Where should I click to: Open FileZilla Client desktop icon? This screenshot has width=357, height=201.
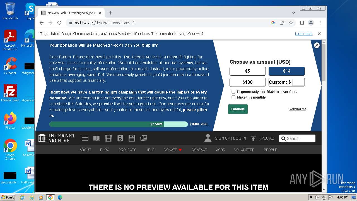point(10,93)
